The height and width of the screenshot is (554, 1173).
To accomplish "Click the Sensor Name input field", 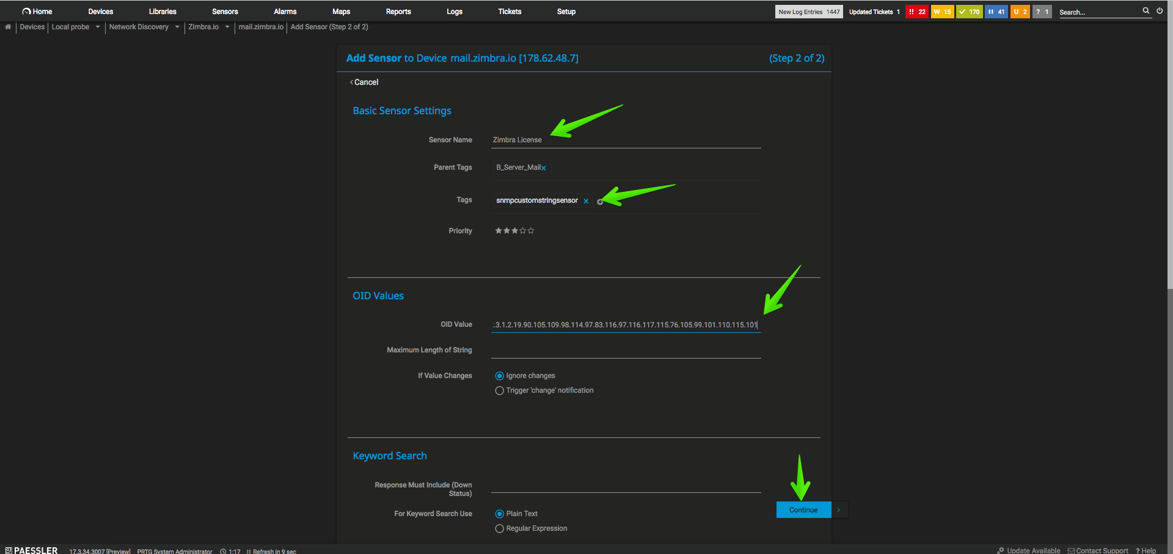I will click(x=626, y=140).
